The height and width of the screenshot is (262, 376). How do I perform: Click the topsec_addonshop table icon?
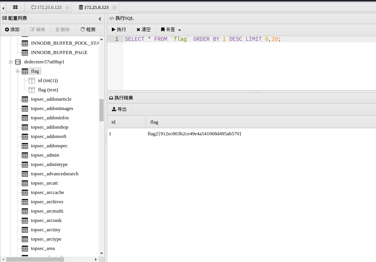[25, 127]
